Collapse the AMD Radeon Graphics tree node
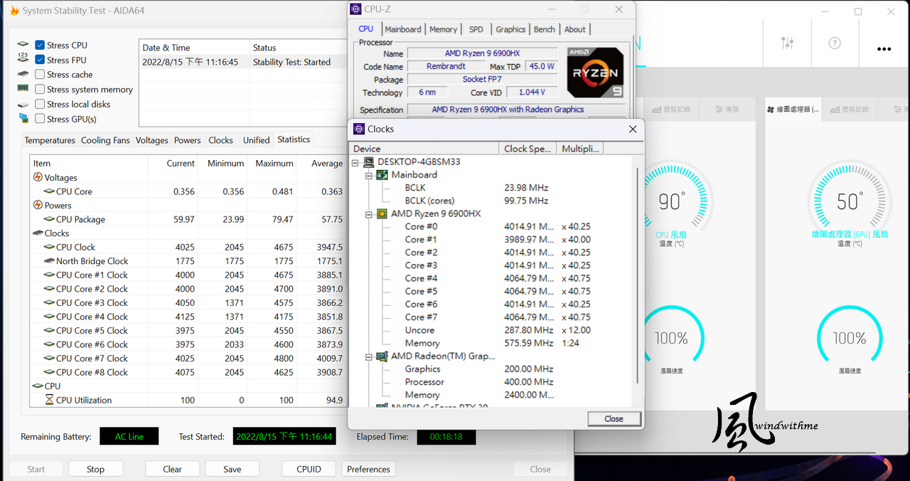The image size is (910, 481). pos(369,356)
